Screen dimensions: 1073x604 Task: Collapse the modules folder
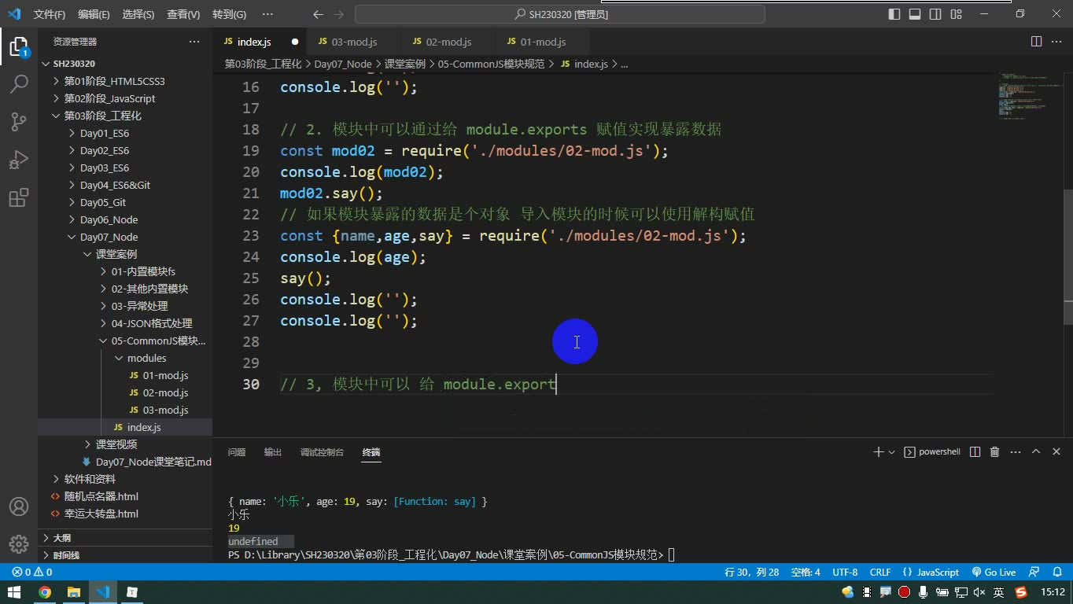click(x=146, y=358)
